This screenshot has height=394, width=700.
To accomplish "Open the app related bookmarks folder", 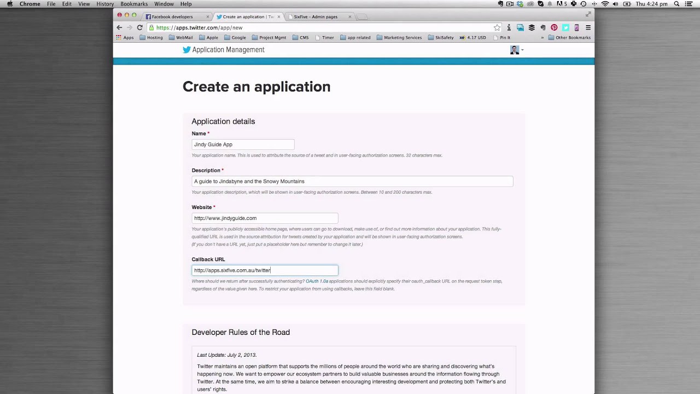I will click(355, 38).
